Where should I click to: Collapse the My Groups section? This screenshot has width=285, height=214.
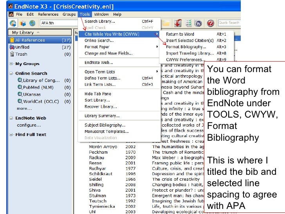point(11,63)
